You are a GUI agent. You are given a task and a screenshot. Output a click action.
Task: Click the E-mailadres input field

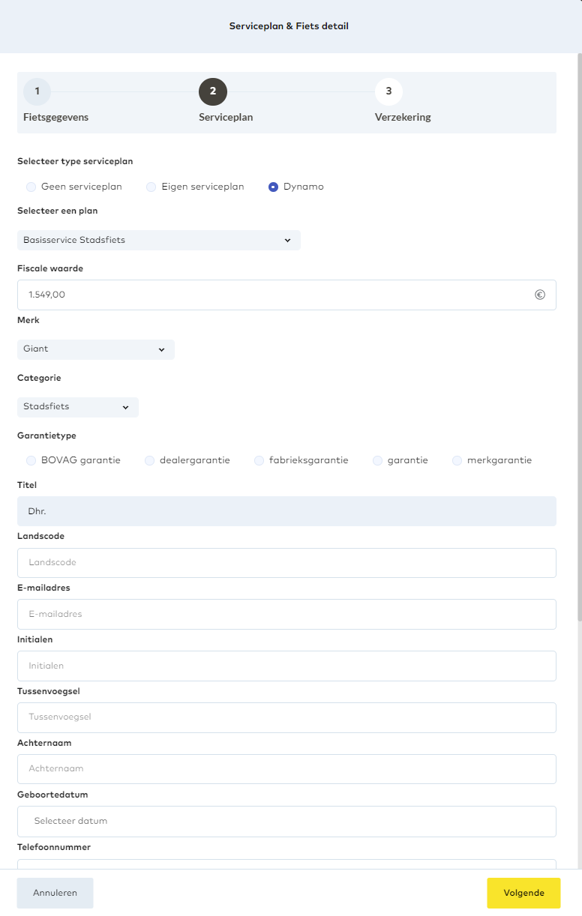click(286, 614)
